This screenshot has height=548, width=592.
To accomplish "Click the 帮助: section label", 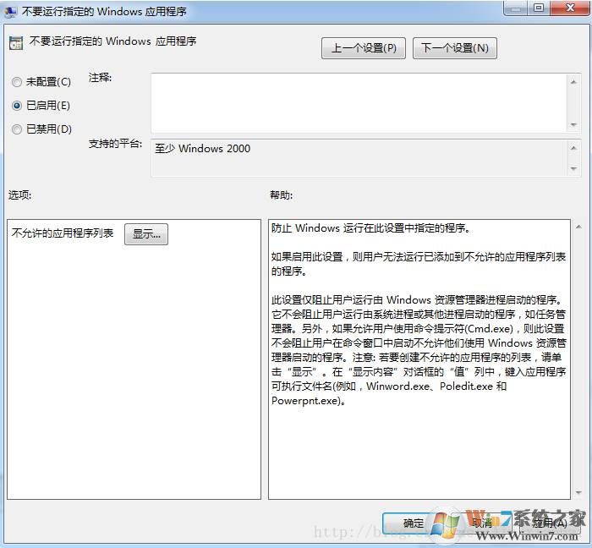I will tap(282, 195).
